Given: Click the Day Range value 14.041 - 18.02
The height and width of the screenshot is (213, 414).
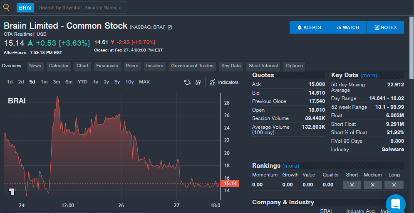Looking at the screenshot, I should point(387,98).
